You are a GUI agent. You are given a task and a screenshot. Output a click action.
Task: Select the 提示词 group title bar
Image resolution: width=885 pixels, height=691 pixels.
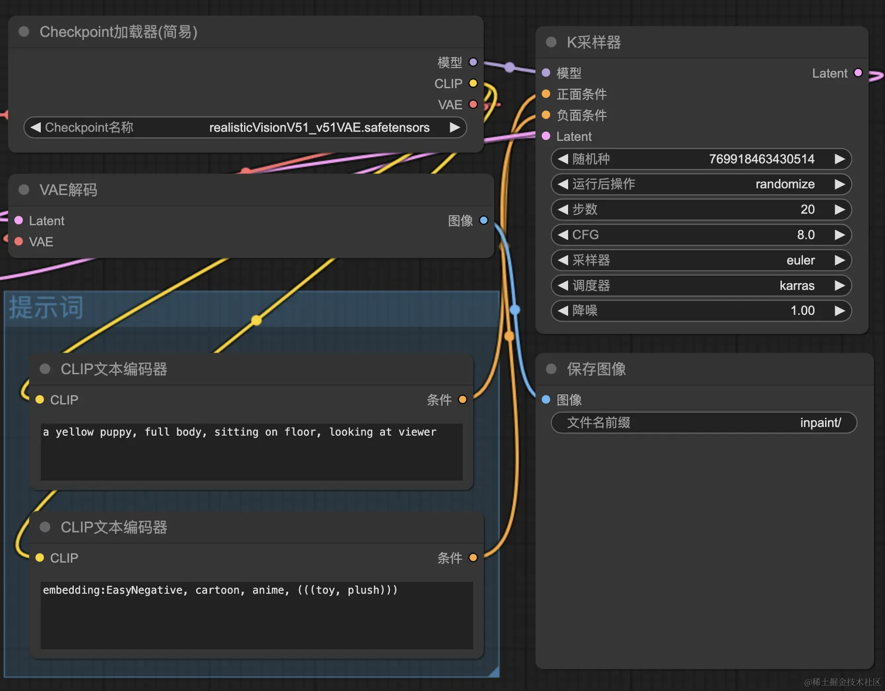click(252, 309)
